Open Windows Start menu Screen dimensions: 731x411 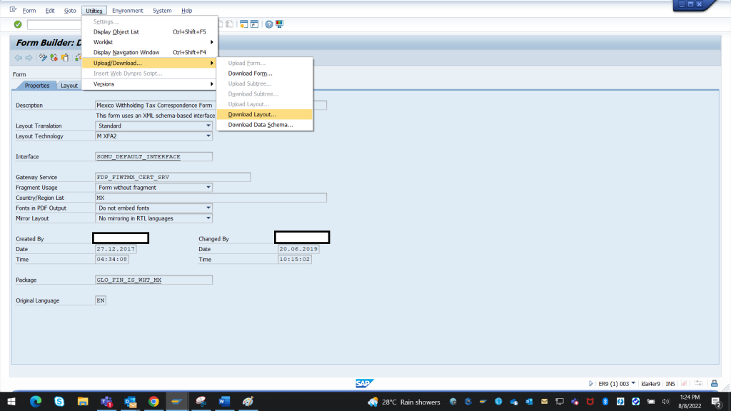pos(11,401)
